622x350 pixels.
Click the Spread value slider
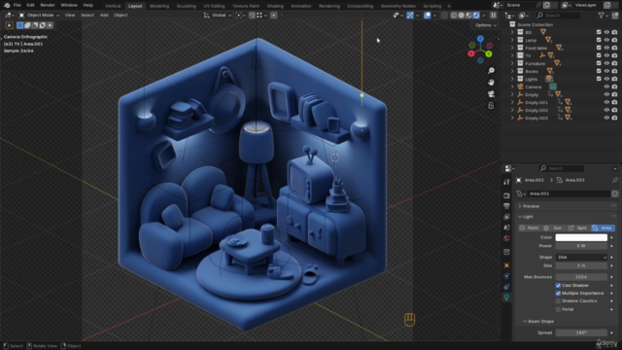(581, 332)
